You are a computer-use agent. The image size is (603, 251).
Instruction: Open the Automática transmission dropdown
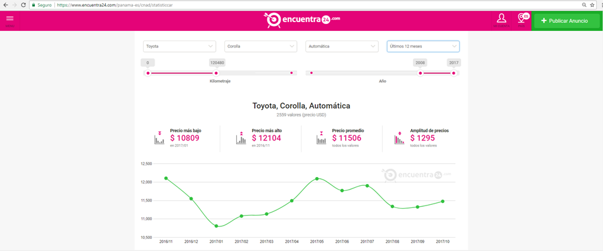(x=342, y=46)
